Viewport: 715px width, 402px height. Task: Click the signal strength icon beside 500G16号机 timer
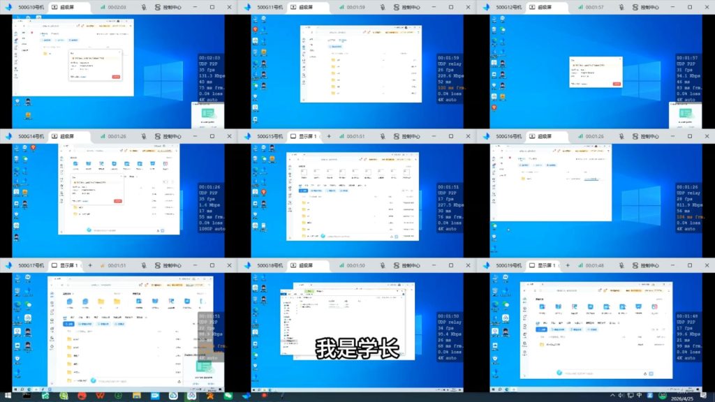582,136
